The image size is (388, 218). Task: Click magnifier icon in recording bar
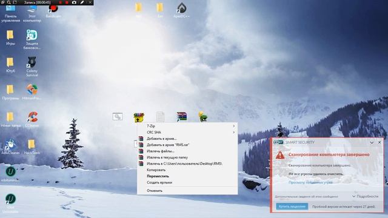8,2
